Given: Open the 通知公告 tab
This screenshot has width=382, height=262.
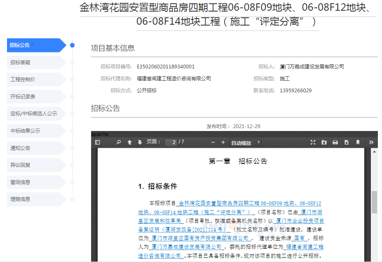Looking at the screenshot, I should click(37, 148).
